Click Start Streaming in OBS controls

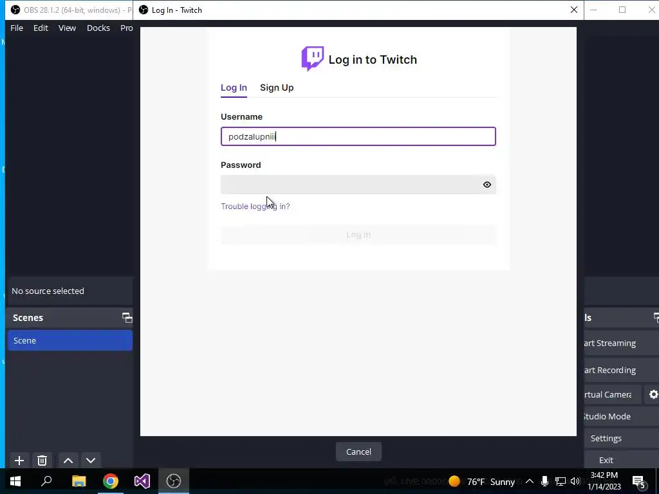pyautogui.click(x=621, y=343)
